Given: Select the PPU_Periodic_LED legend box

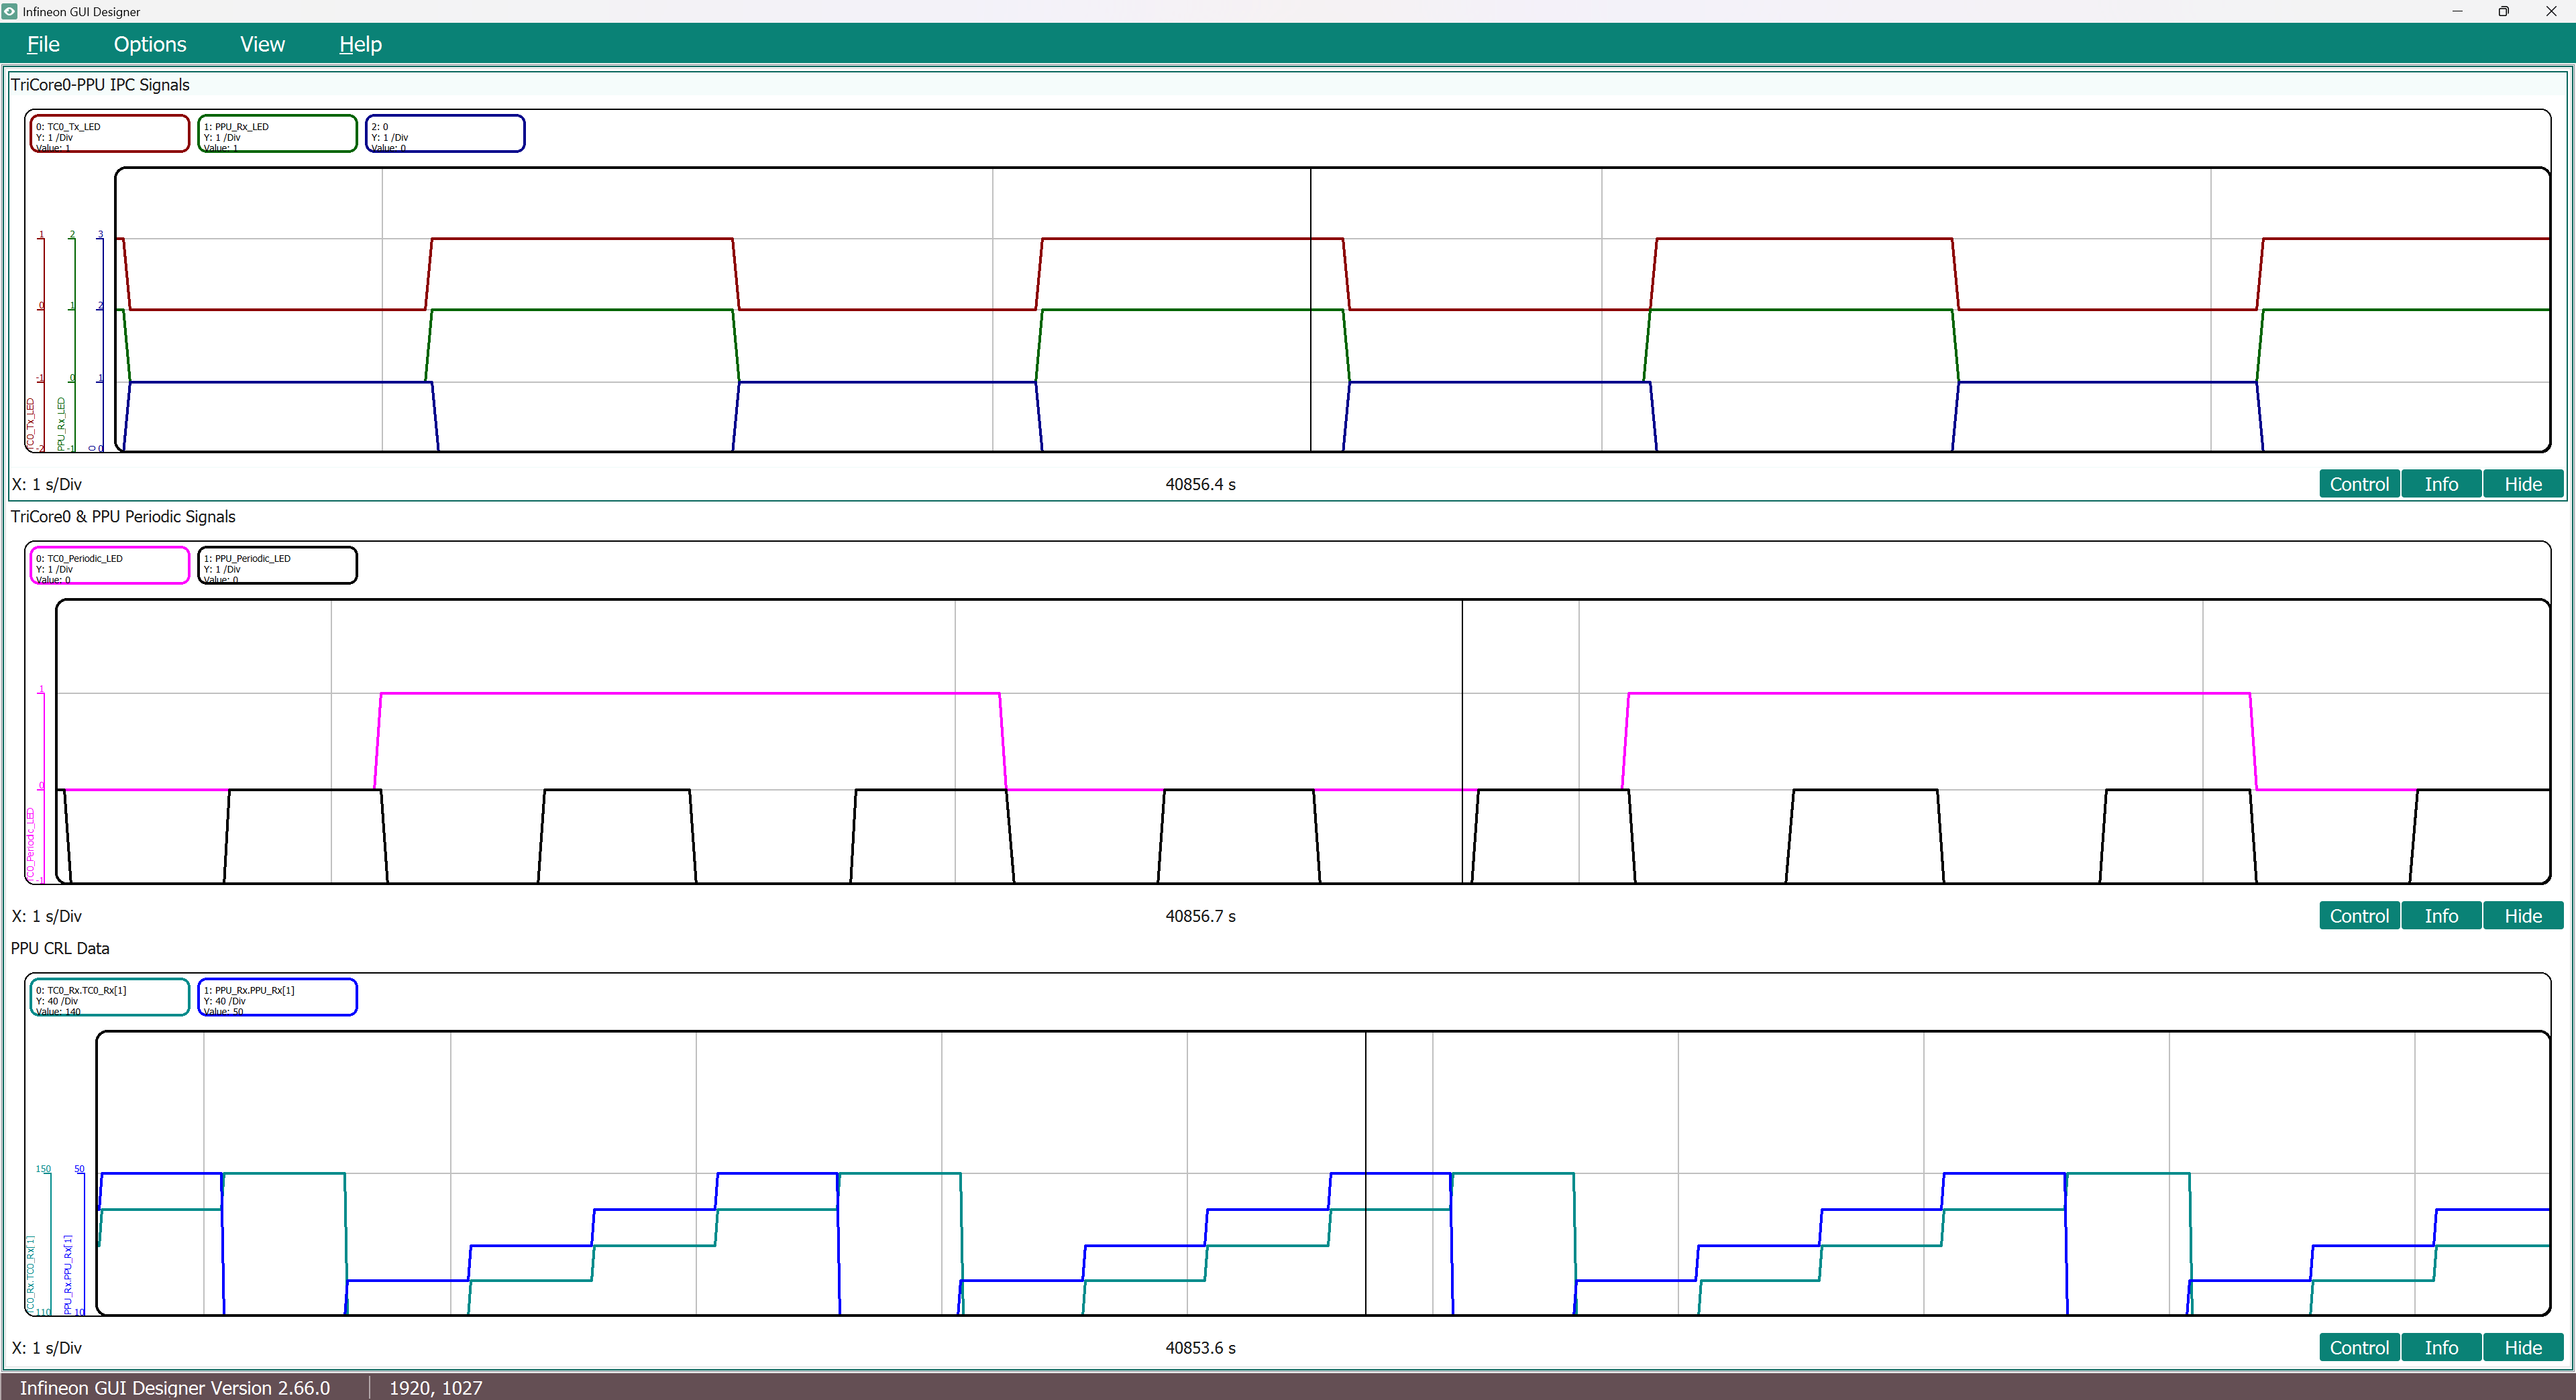Looking at the screenshot, I should [277, 566].
